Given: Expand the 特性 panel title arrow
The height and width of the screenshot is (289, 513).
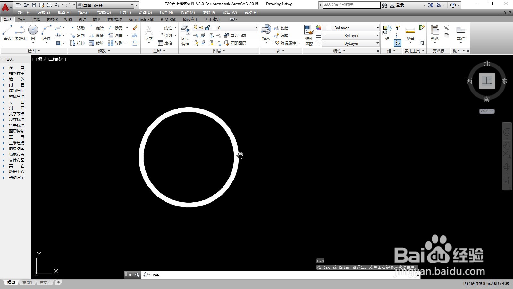Looking at the screenshot, I should click(344, 51).
